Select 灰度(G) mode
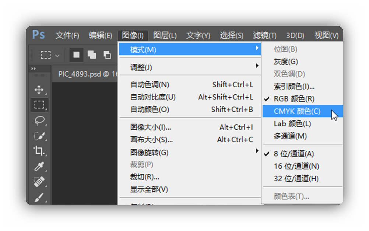Viewport: 369px width, 231px height. 302,62
